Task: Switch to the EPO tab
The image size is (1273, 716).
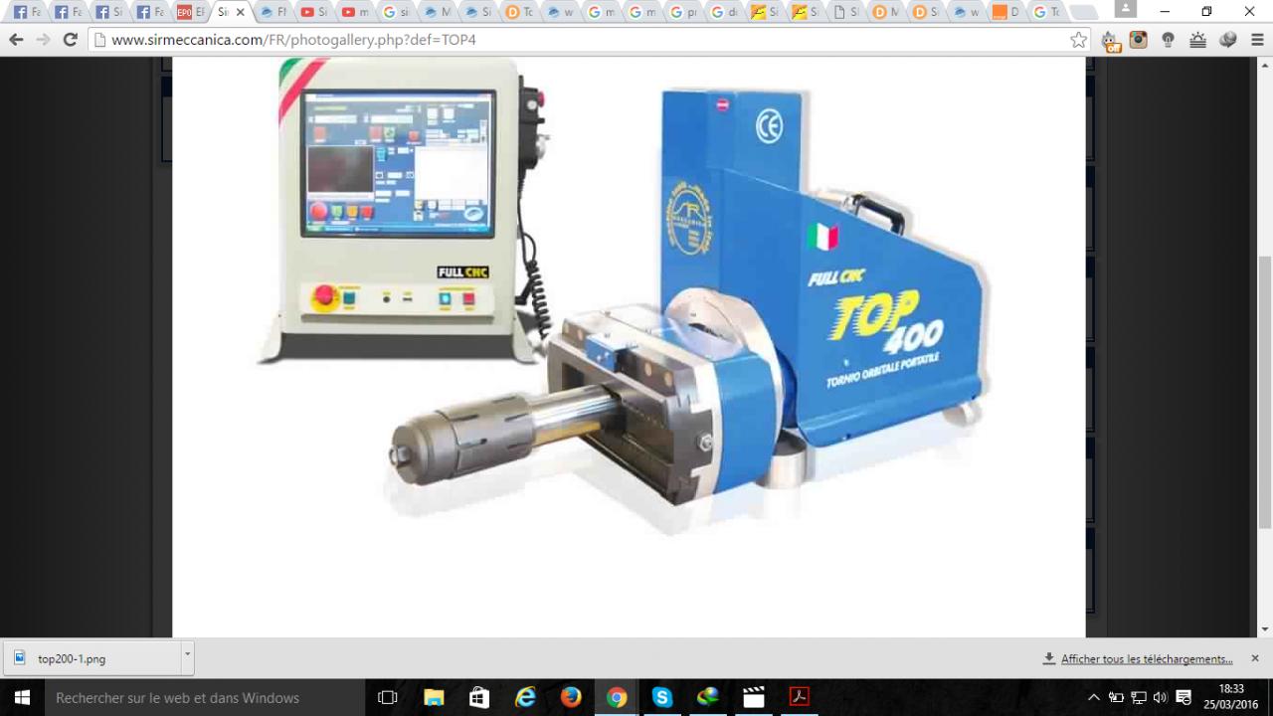Action: pyautogui.click(x=190, y=13)
